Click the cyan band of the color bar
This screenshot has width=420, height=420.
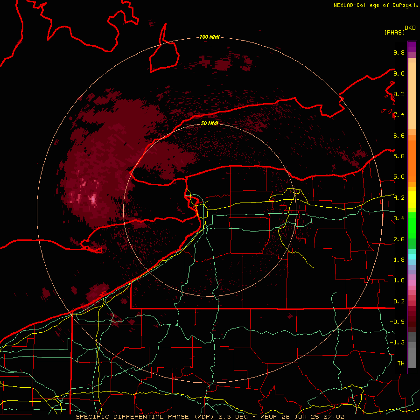(412, 257)
